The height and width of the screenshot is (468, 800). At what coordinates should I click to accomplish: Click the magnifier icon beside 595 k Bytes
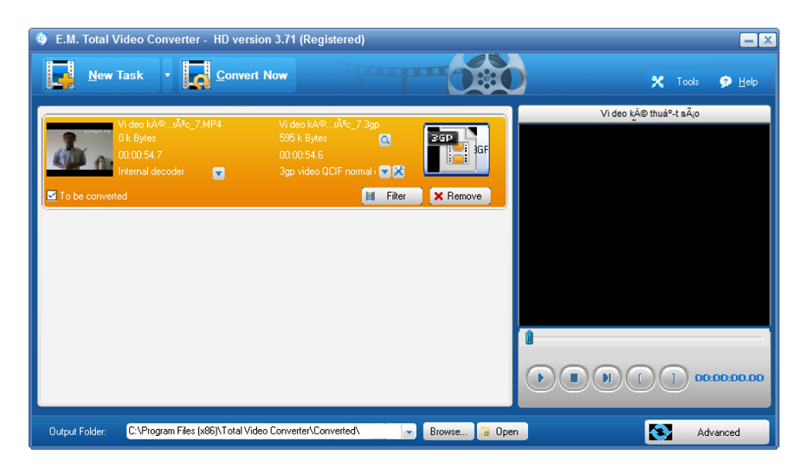(x=385, y=140)
